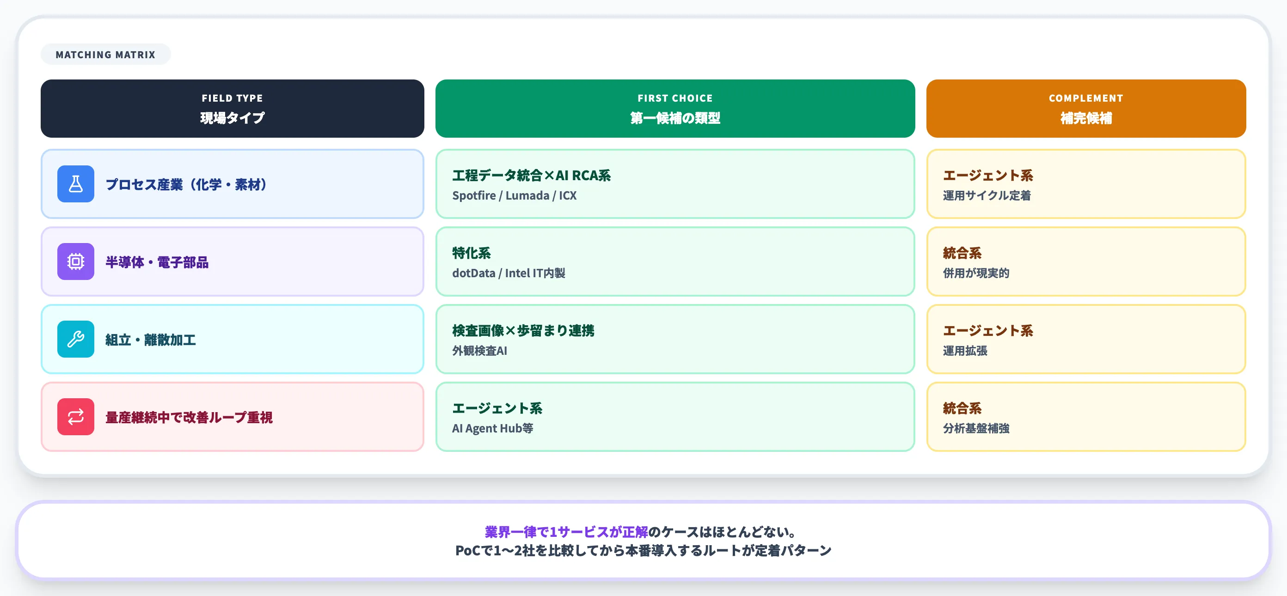Click dotData / Intel IT内製 text
Image resolution: width=1287 pixels, height=596 pixels.
pyautogui.click(x=509, y=273)
